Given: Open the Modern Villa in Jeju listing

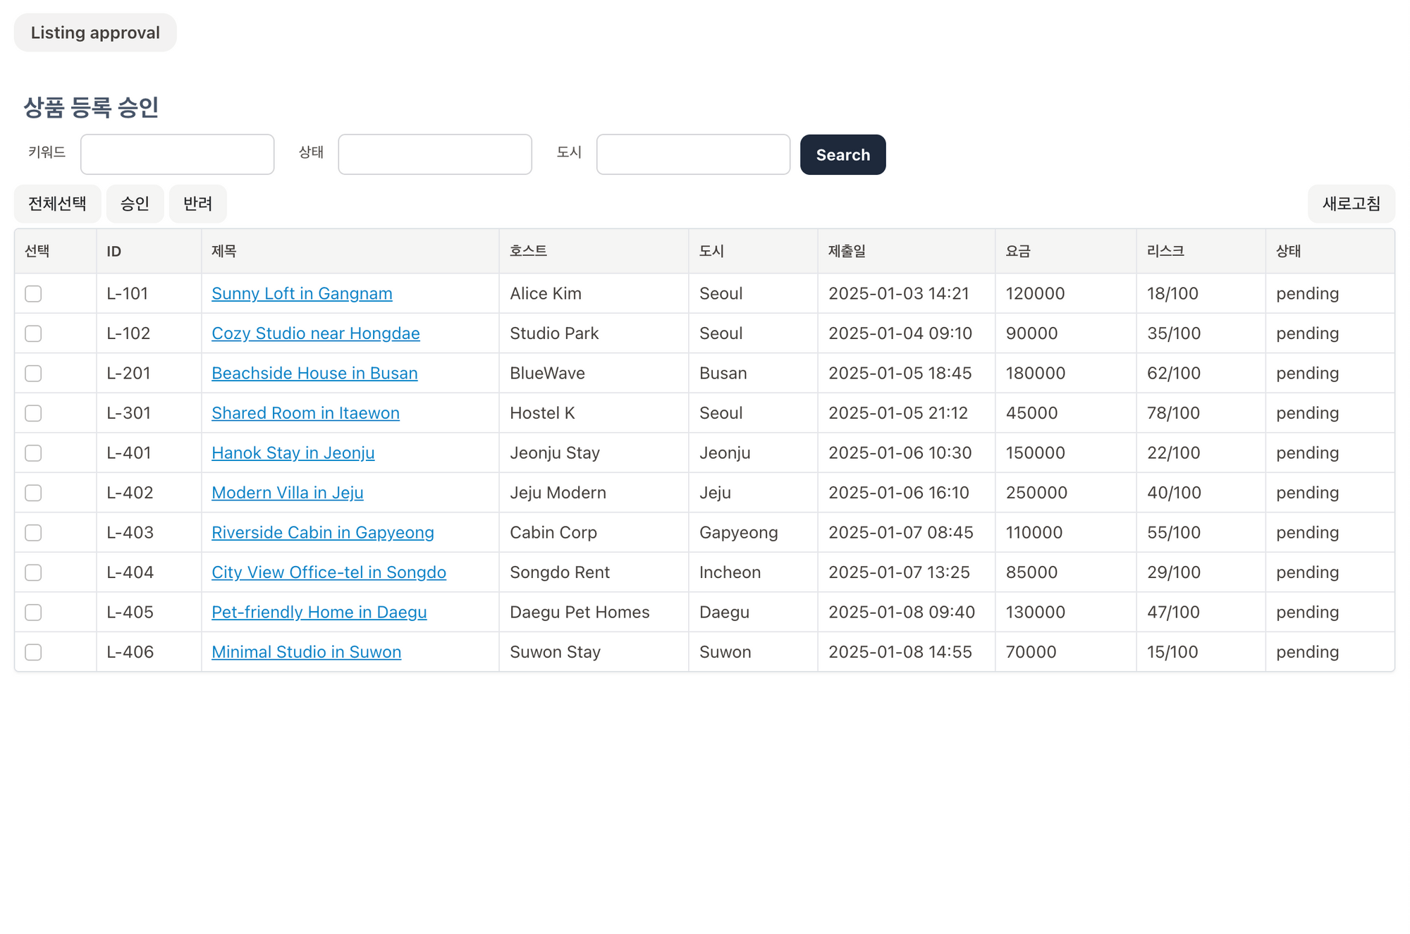Looking at the screenshot, I should tap(288, 493).
